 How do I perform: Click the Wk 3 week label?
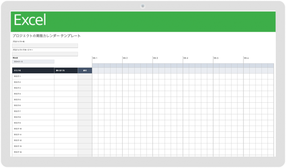click(x=155, y=58)
